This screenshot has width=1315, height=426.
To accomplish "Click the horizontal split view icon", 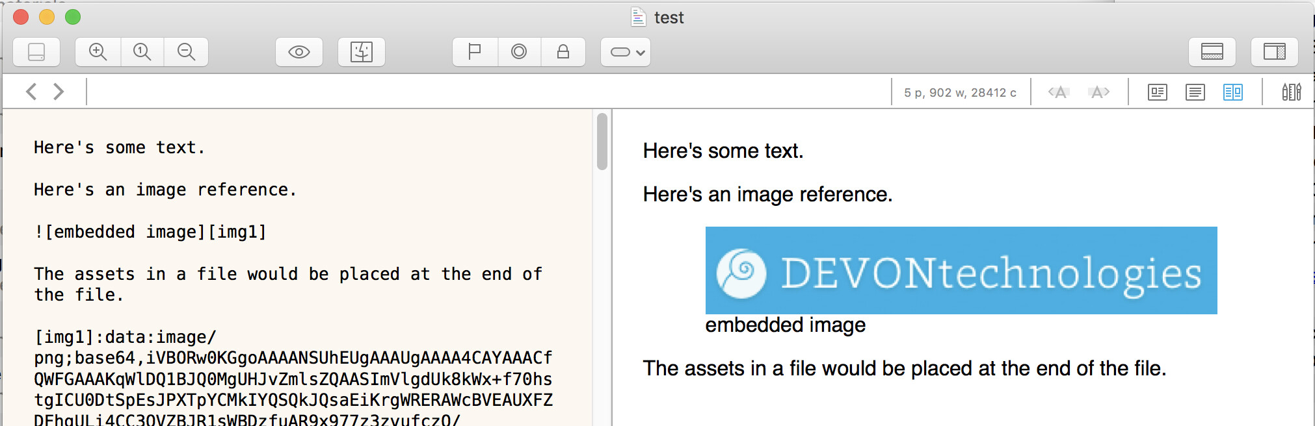I will [1212, 52].
